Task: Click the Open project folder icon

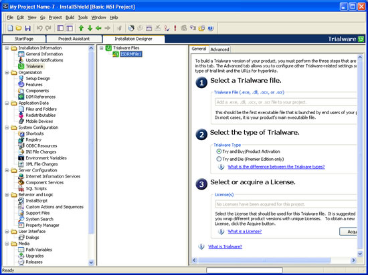Action: [x=19, y=28]
